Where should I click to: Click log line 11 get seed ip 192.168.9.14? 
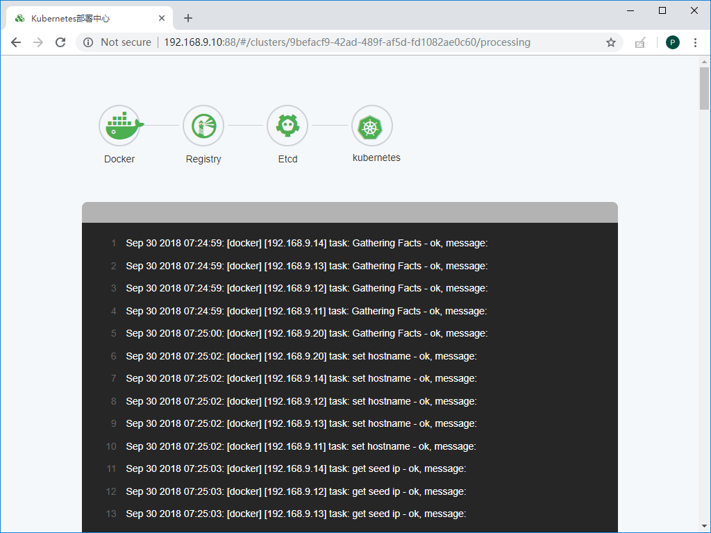(296, 468)
